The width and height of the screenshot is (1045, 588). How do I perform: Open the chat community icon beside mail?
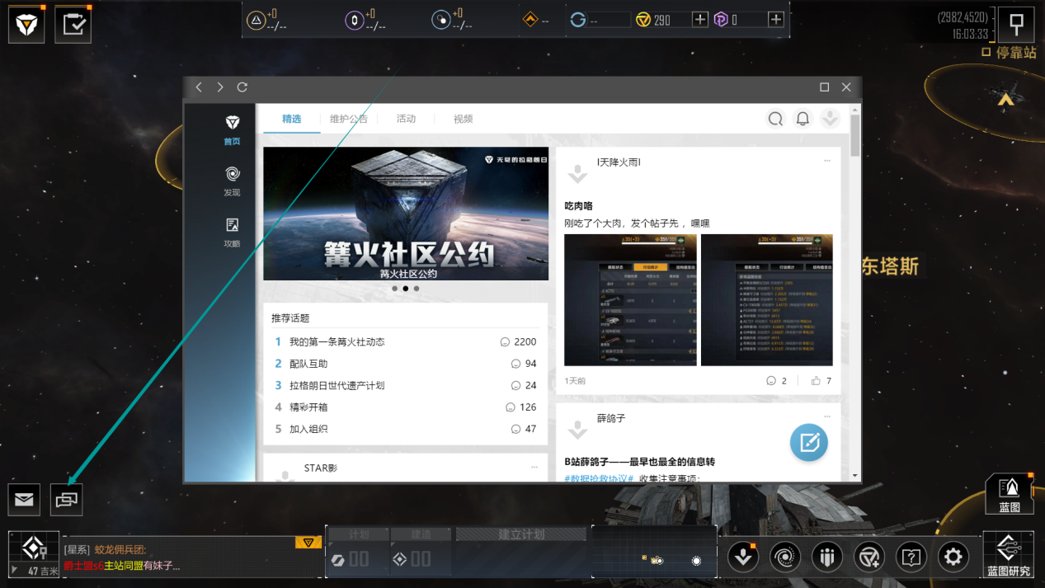(67, 499)
